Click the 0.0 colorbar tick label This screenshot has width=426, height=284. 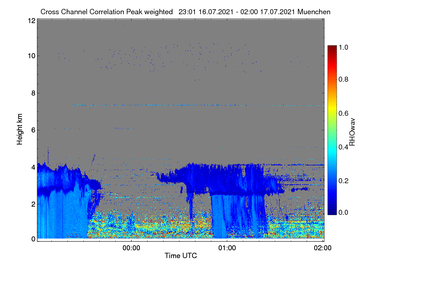[x=343, y=213]
